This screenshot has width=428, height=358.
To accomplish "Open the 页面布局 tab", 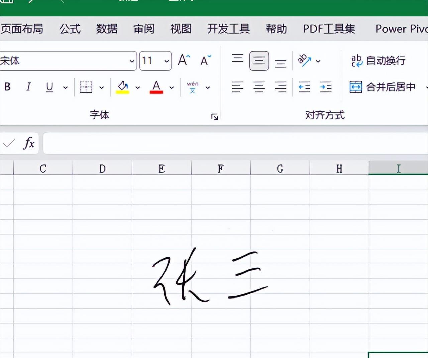I will [x=22, y=29].
